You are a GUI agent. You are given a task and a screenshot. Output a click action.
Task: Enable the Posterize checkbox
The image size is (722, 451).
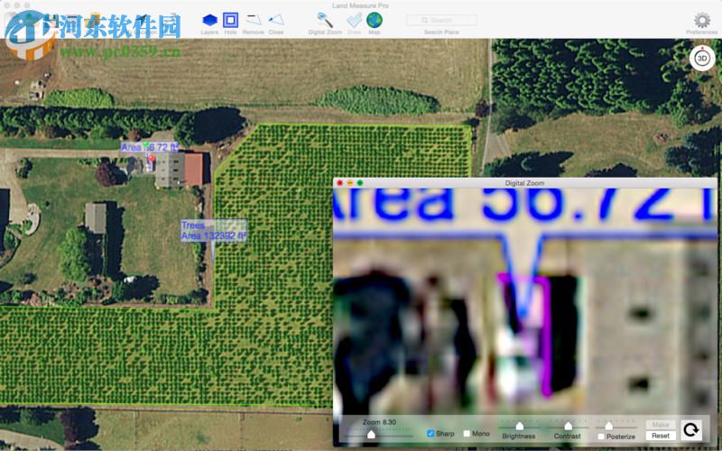(600, 437)
